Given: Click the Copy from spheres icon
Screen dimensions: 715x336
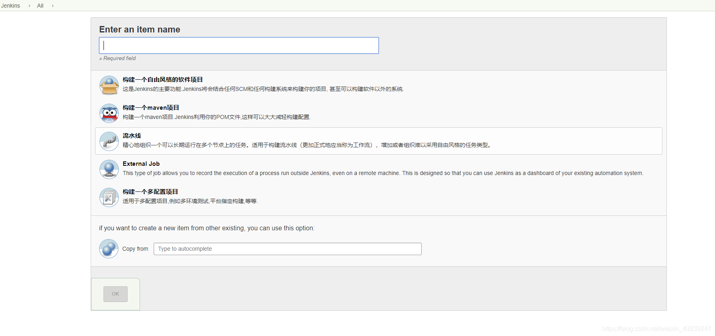Looking at the screenshot, I should point(109,249).
